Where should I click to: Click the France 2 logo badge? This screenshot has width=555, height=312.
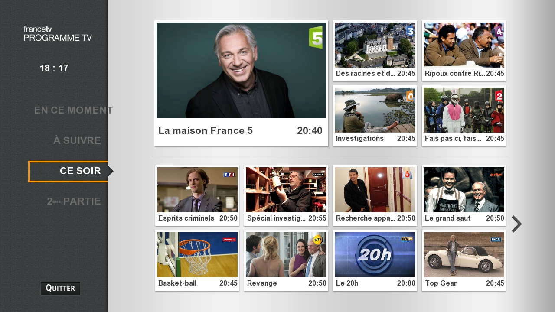(499, 96)
